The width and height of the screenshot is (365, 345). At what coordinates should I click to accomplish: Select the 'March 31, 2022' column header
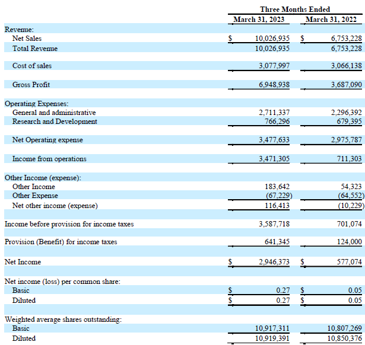point(331,20)
